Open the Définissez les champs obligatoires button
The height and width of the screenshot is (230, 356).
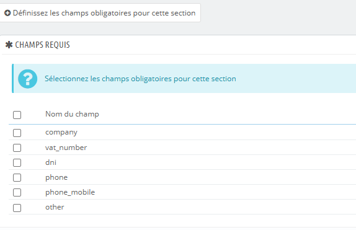click(x=100, y=13)
